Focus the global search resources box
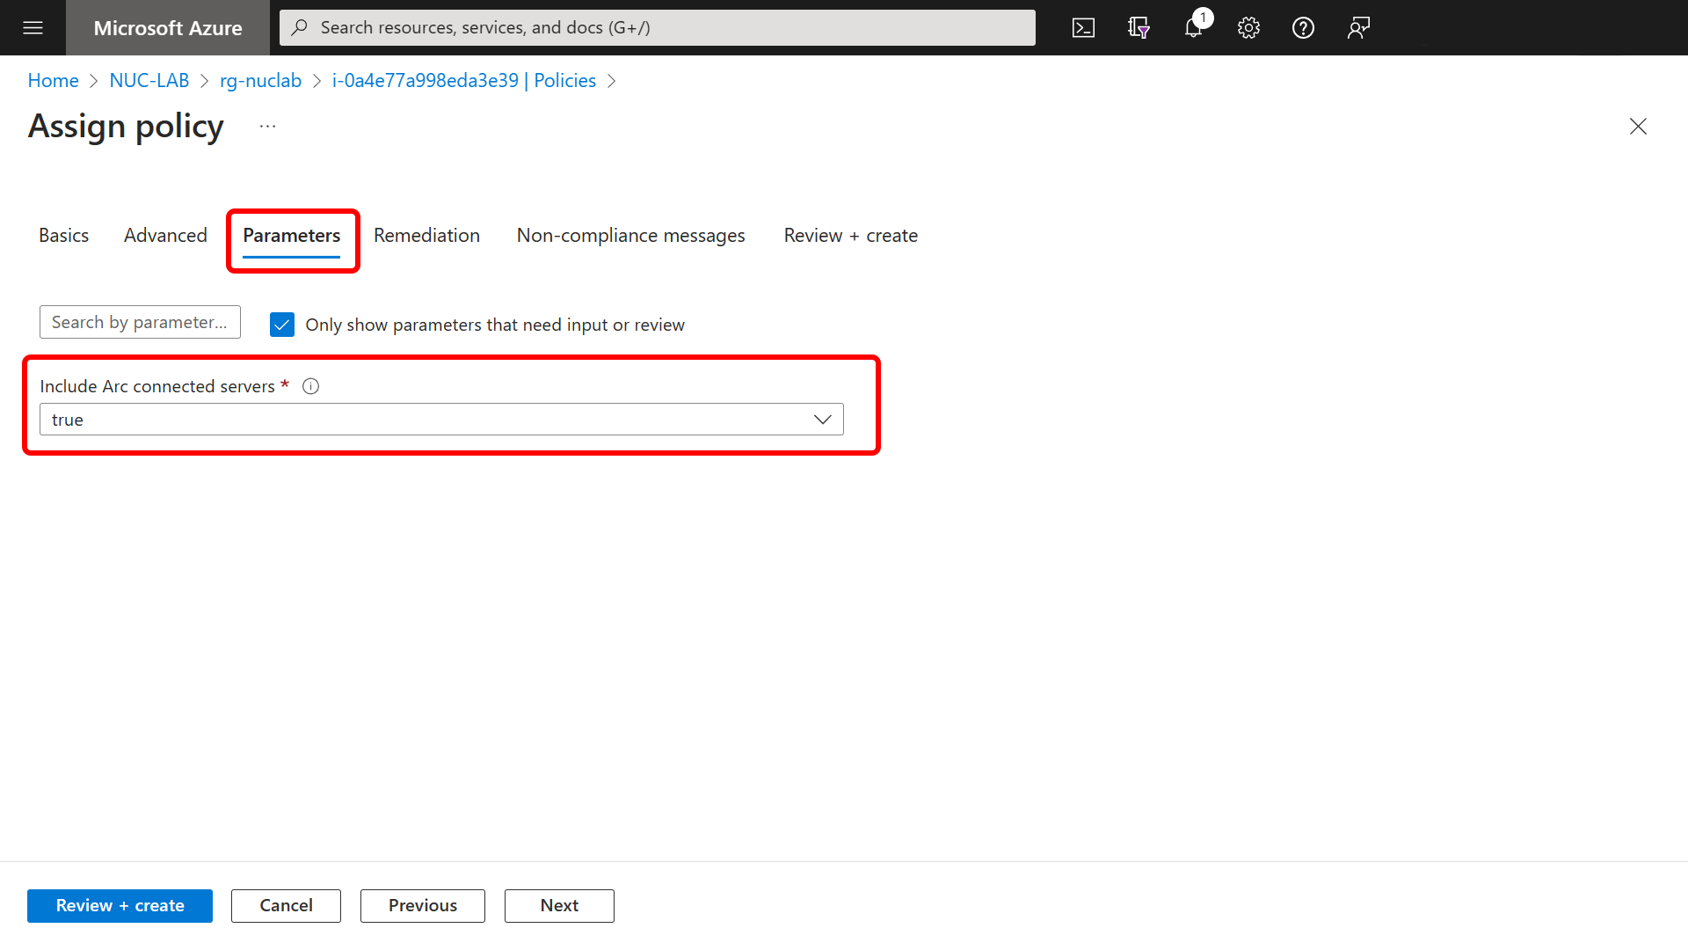 [658, 27]
